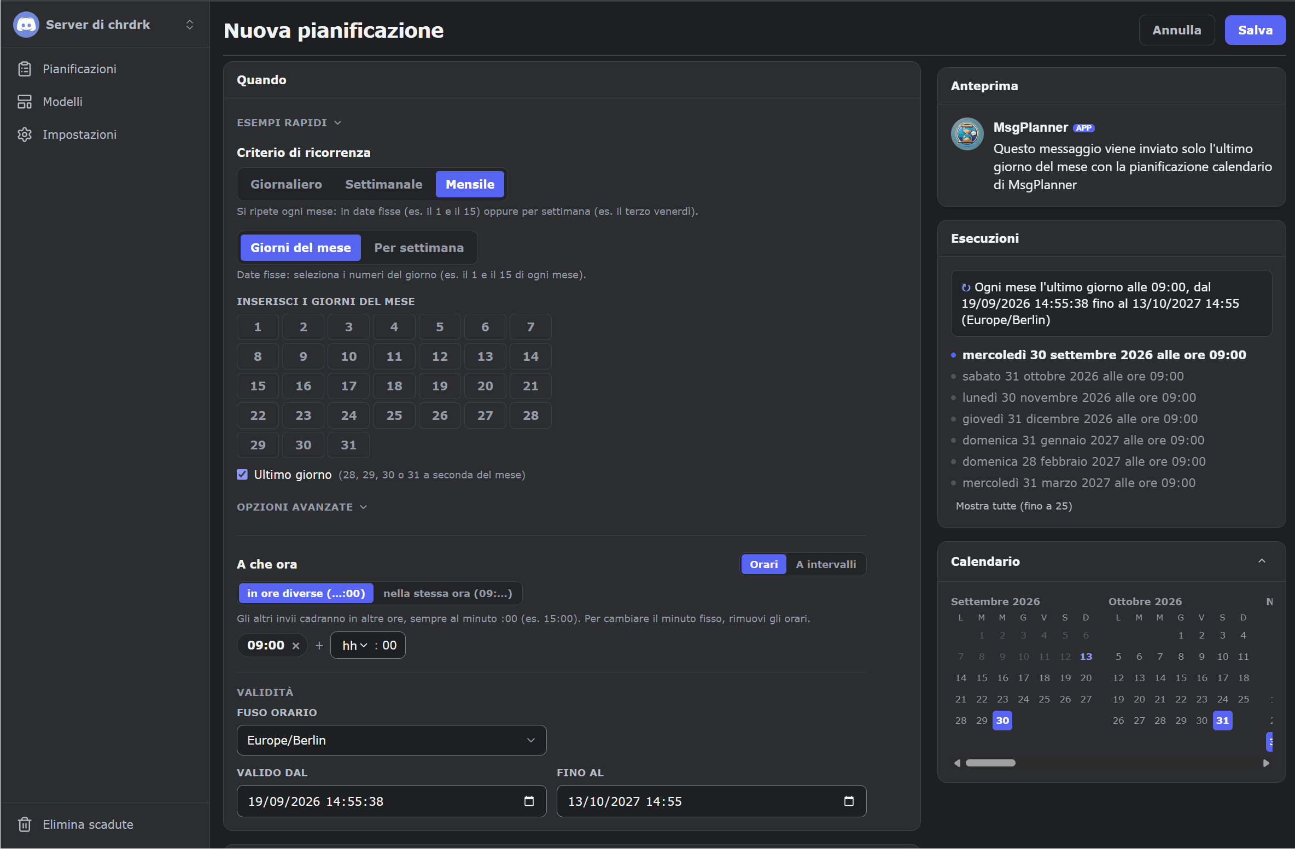This screenshot has width=1295, height=849.
Task: Select the Orari tab
Action: click(763, 564)
